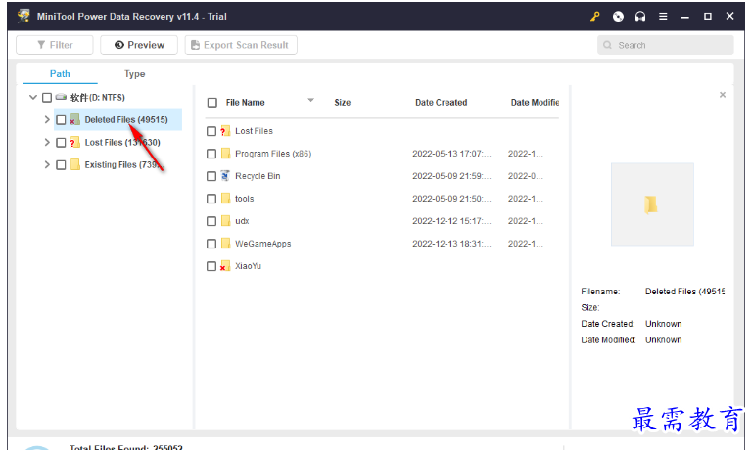Expand the Lost Files tree node

(x=47, y=142)
